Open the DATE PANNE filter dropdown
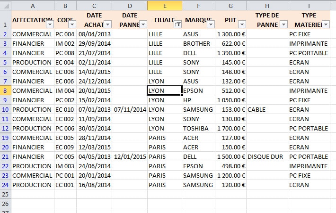336x213 pixels. (x=143, y=25)
